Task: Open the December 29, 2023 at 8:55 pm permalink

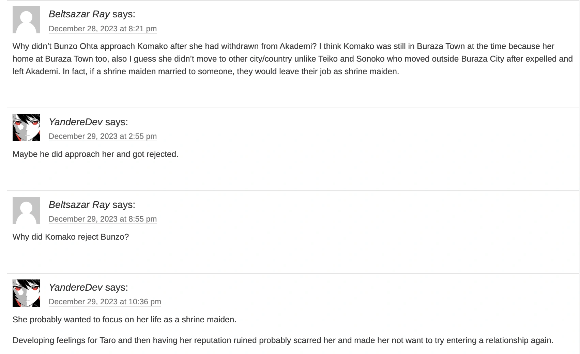Action: point(103,219)
